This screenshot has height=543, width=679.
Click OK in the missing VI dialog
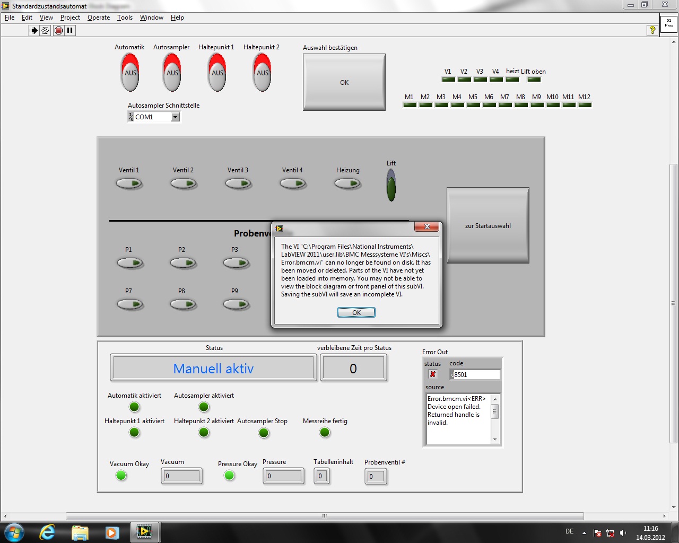click(356, 313)
